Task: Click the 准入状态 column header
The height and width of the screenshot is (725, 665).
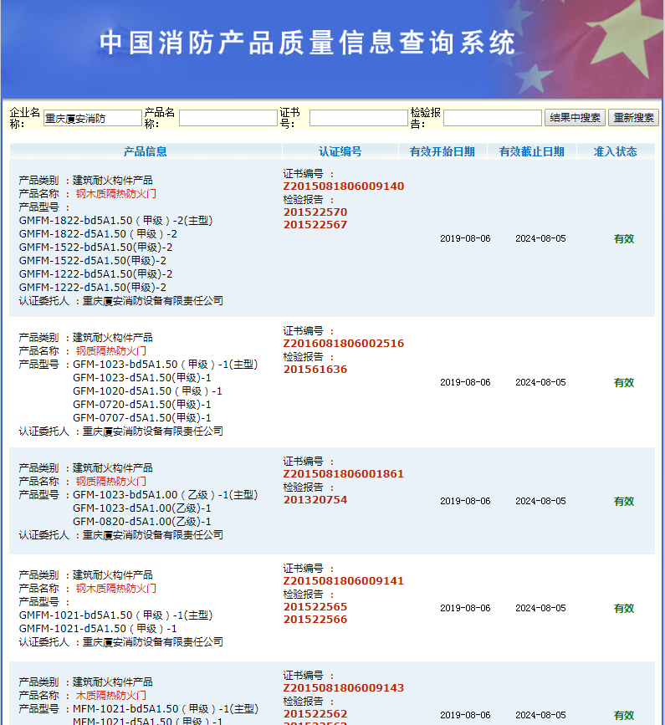Action: tap(615, 151)
